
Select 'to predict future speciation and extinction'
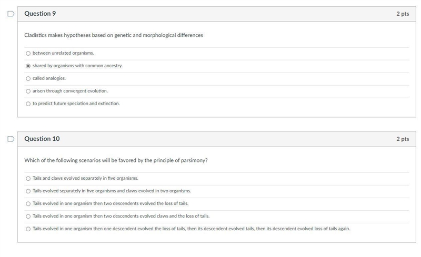coord(28,104)
